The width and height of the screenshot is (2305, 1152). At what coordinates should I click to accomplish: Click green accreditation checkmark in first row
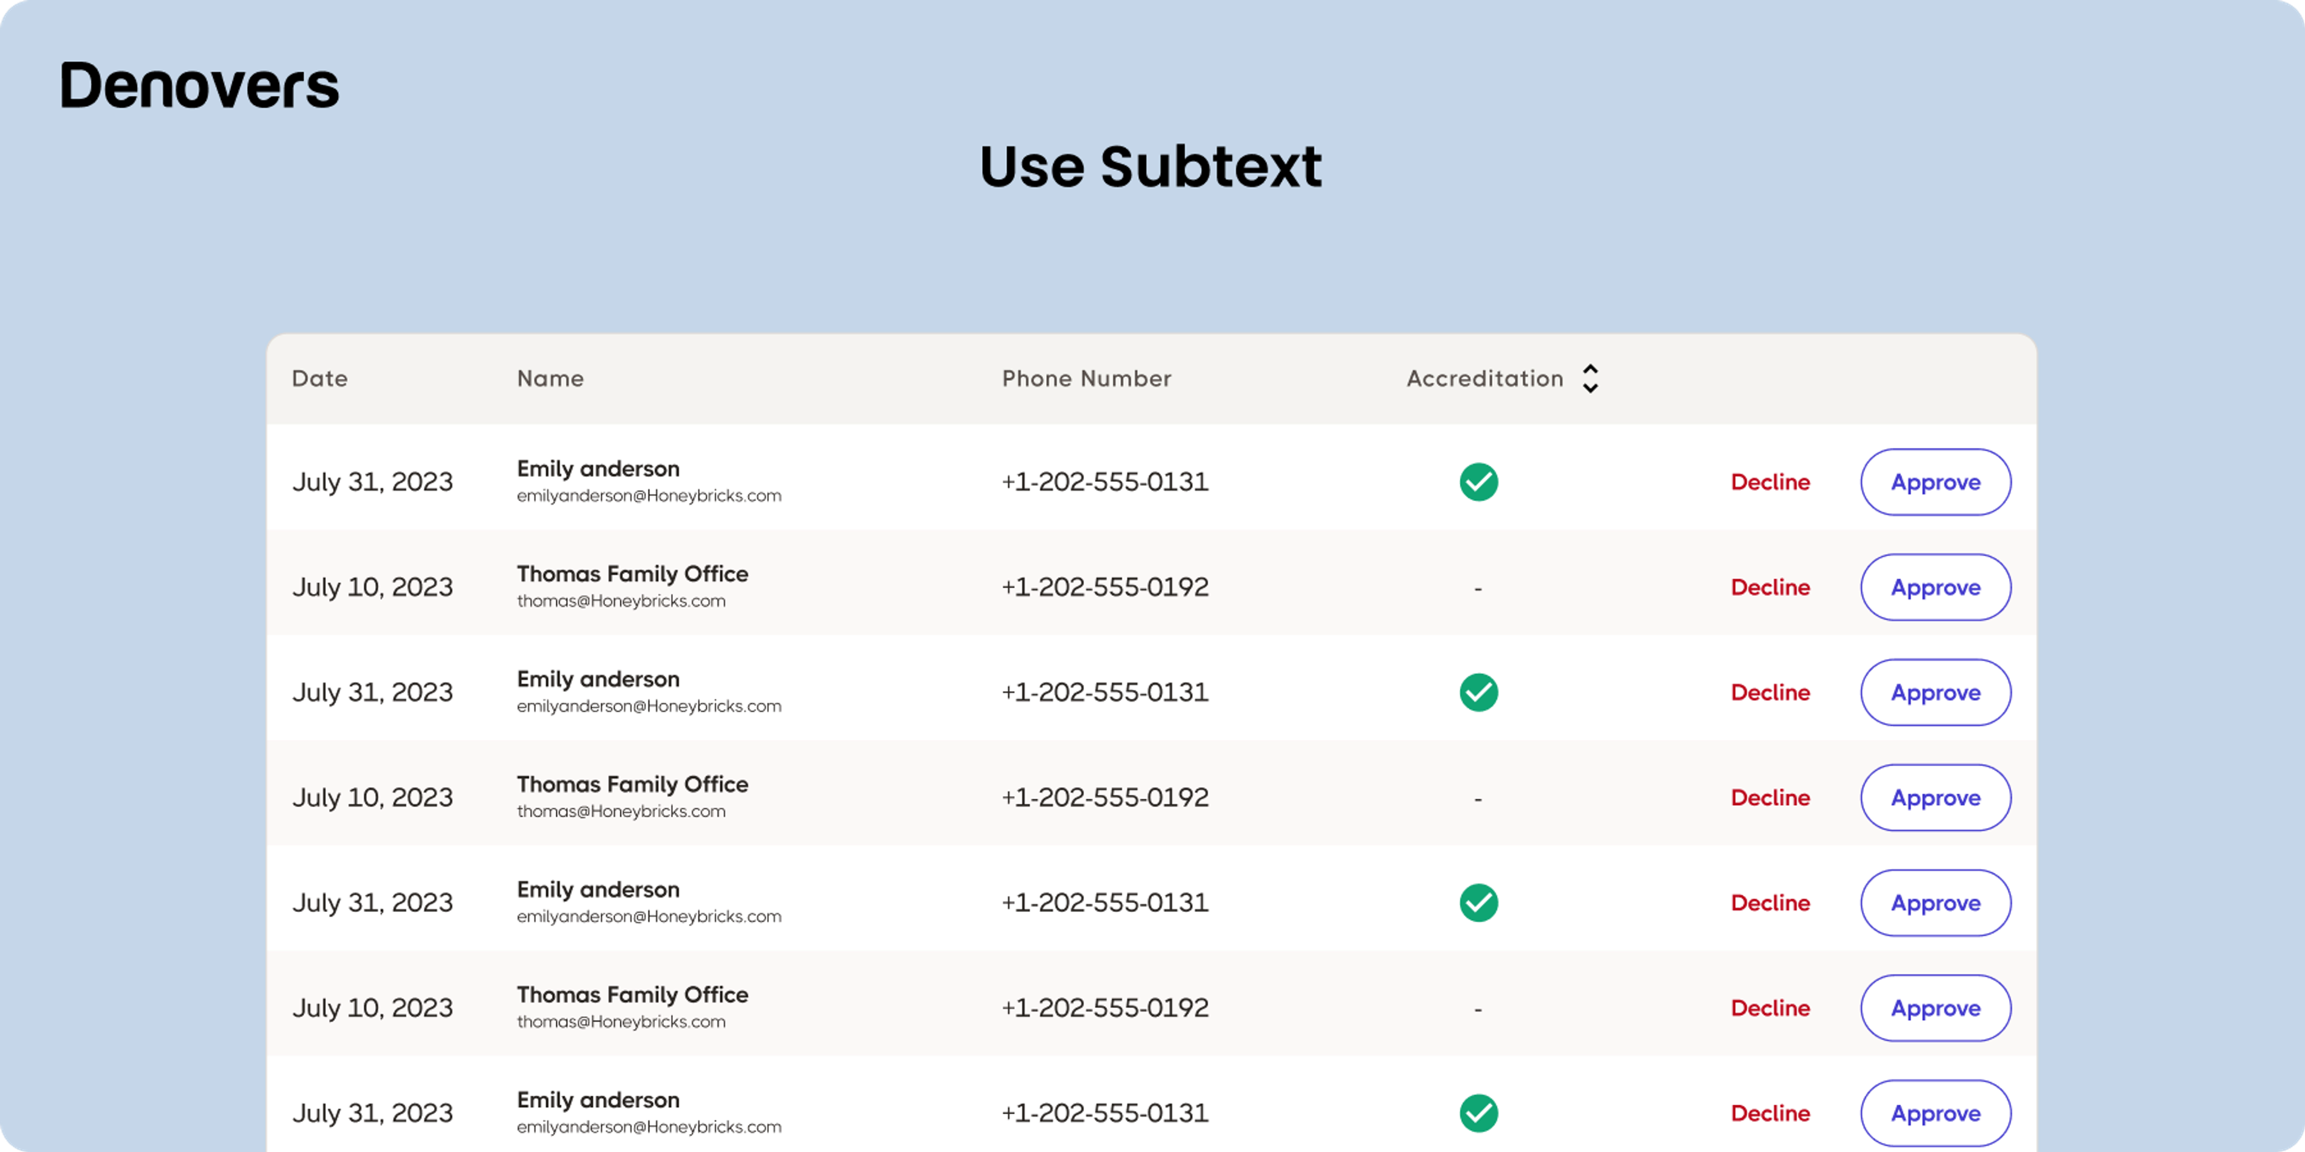[x=1478, y=482]
